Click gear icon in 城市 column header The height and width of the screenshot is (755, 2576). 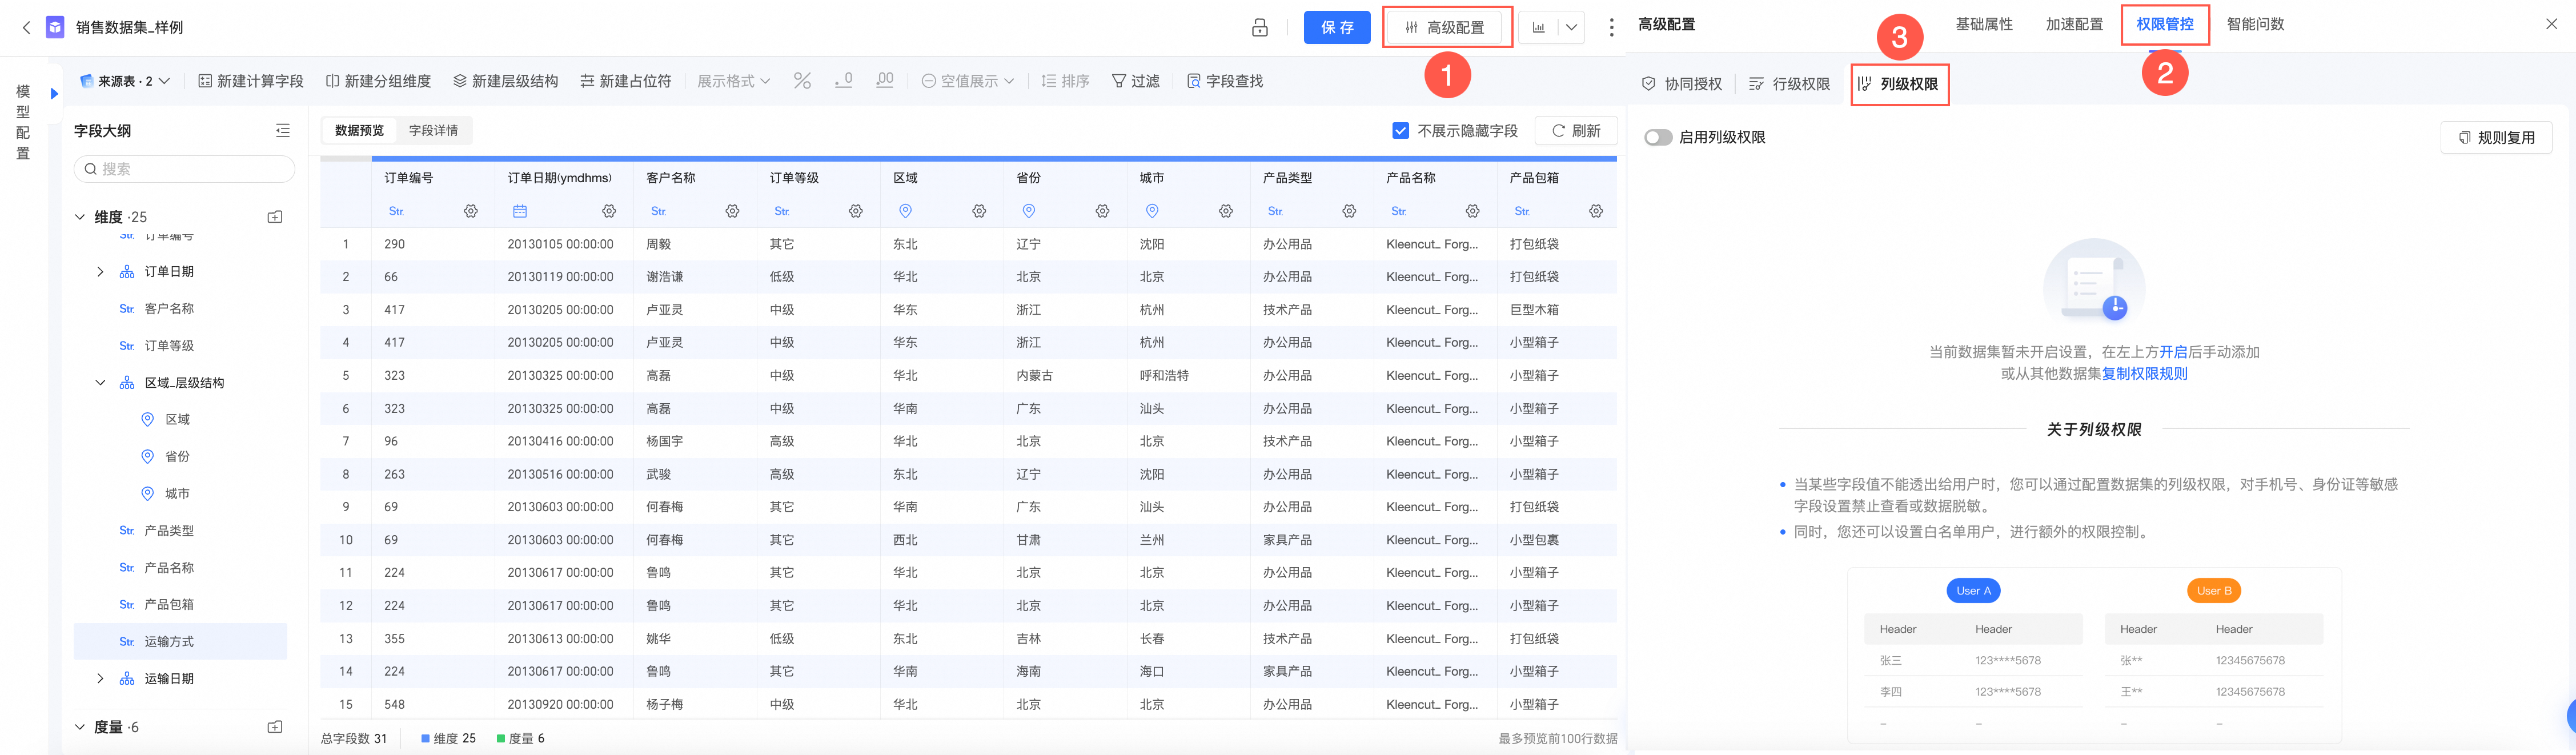point(1225,211)
